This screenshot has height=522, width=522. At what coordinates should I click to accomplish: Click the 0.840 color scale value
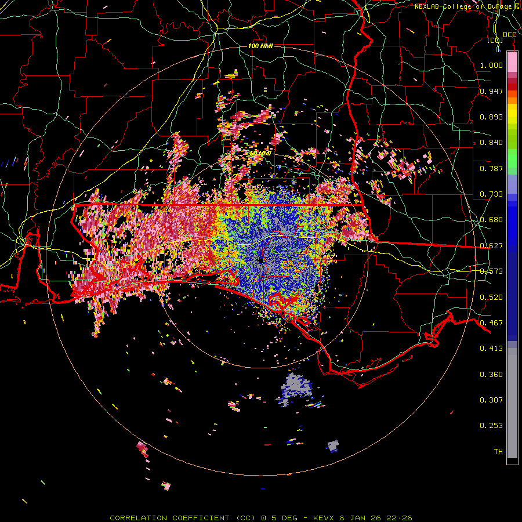pyautogui.click(x=491, y=143)
